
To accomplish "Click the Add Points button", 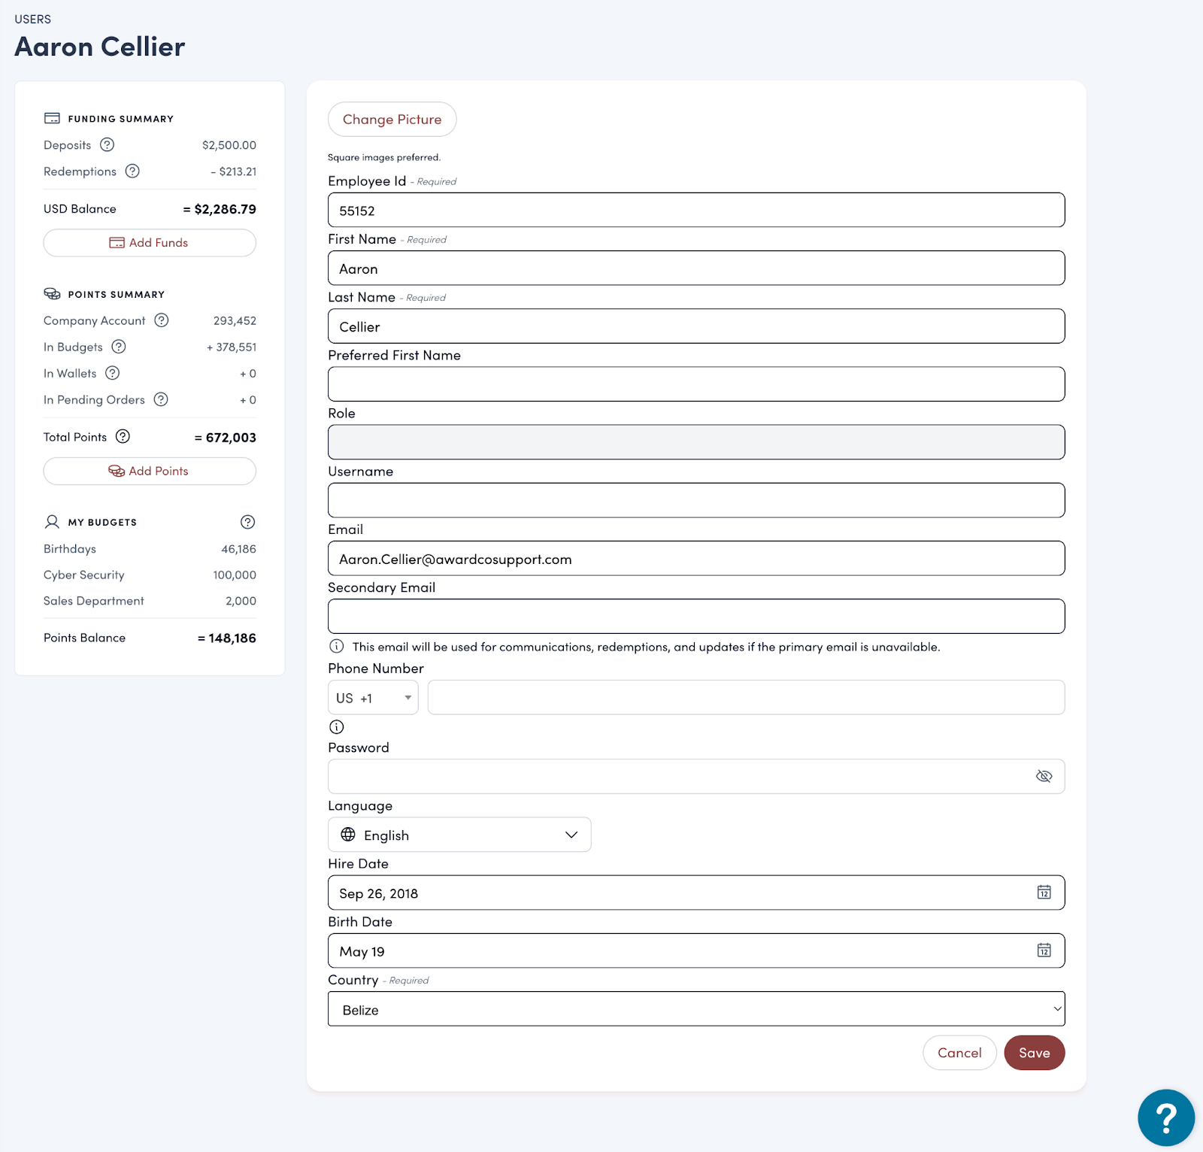I will pos(150,471).
